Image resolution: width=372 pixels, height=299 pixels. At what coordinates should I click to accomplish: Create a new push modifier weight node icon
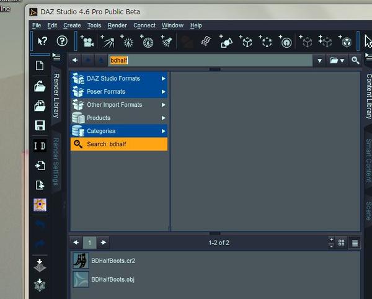pos(285,42)
